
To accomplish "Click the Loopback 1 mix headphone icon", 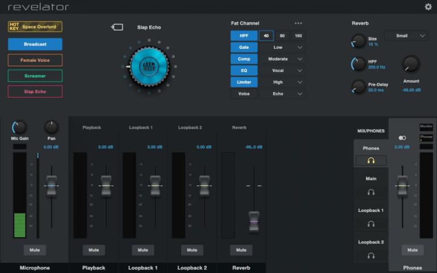I will click(371, 224).
